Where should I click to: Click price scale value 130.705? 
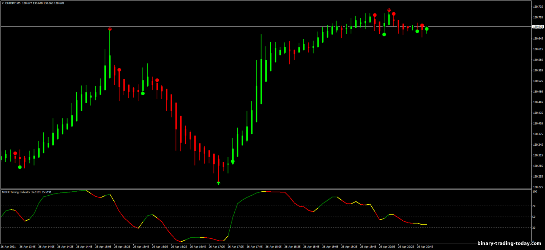538,17
